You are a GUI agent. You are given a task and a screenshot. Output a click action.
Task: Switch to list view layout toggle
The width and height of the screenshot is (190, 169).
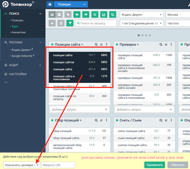(x=59, y=15)
